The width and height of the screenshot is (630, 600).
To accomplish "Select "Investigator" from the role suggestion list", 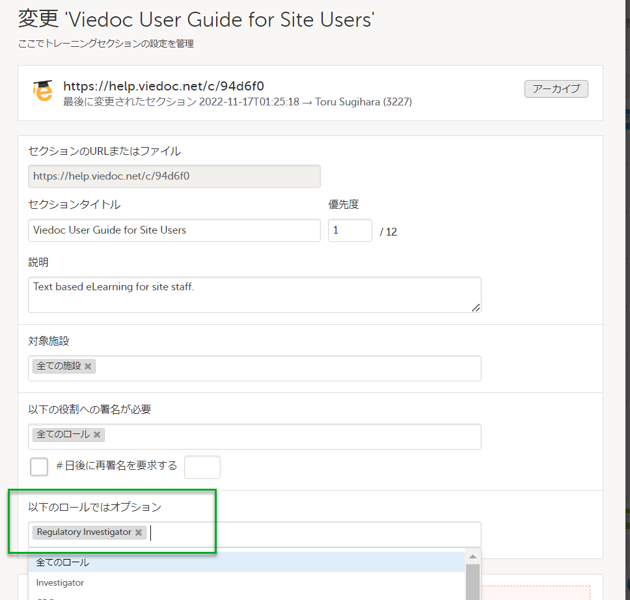I will tap(60, 582).
